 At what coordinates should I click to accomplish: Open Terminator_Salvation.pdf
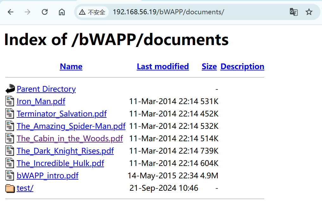pos(61,114)
